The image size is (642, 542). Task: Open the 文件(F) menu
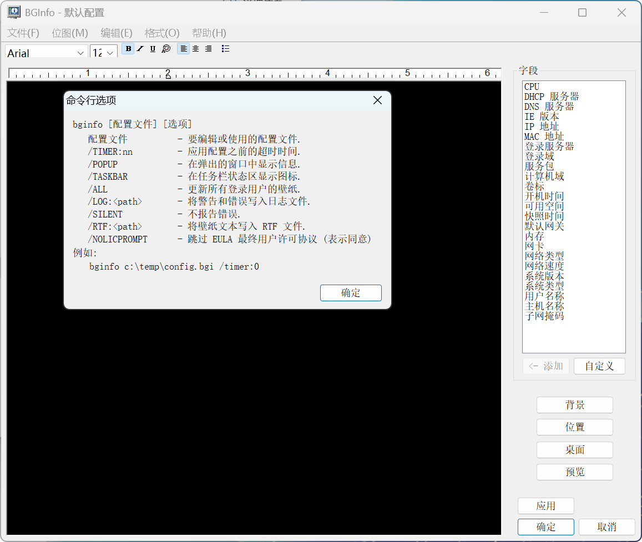(23, 33)
